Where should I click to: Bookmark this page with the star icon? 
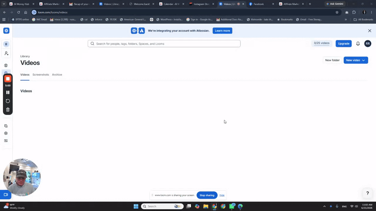pyautogui.click(x=337, y=12)
